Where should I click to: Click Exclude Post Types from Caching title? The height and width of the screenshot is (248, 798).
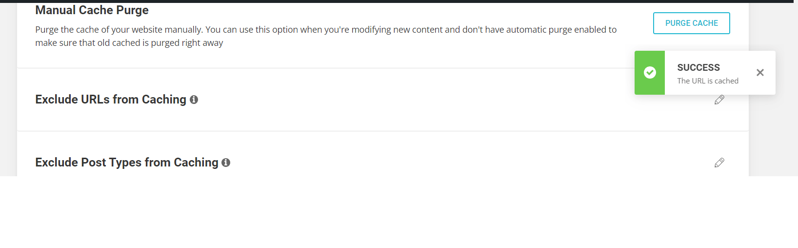[x=127, y=163]
